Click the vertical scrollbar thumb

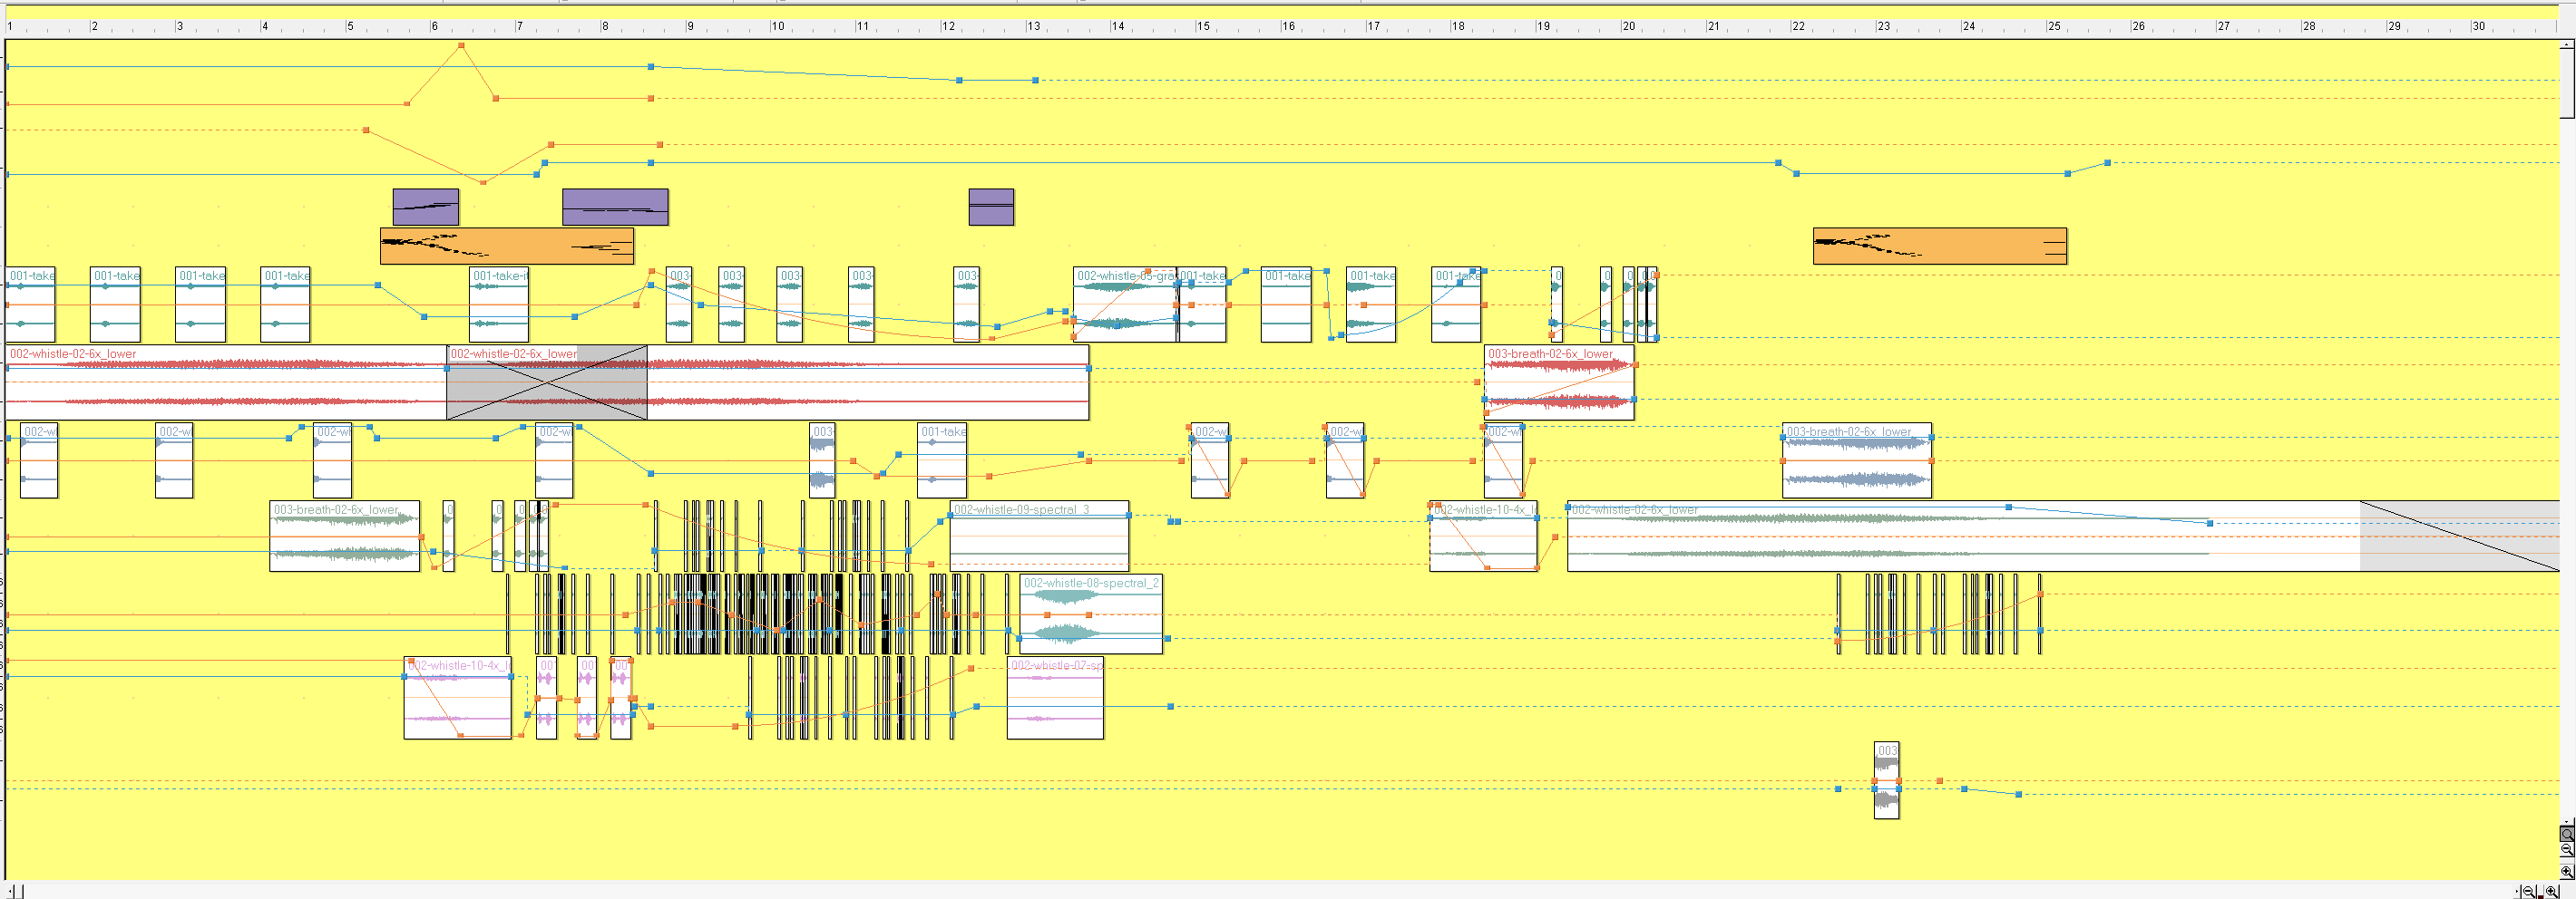pos(2567,82)
